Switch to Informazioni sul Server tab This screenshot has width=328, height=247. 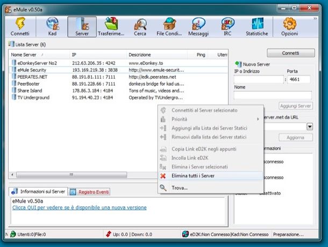point(38,192)
